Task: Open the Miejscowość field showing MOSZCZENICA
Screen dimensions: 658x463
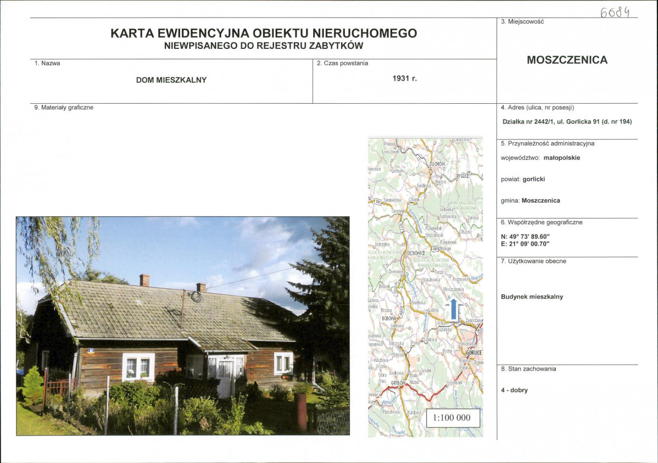Action: 567,60
